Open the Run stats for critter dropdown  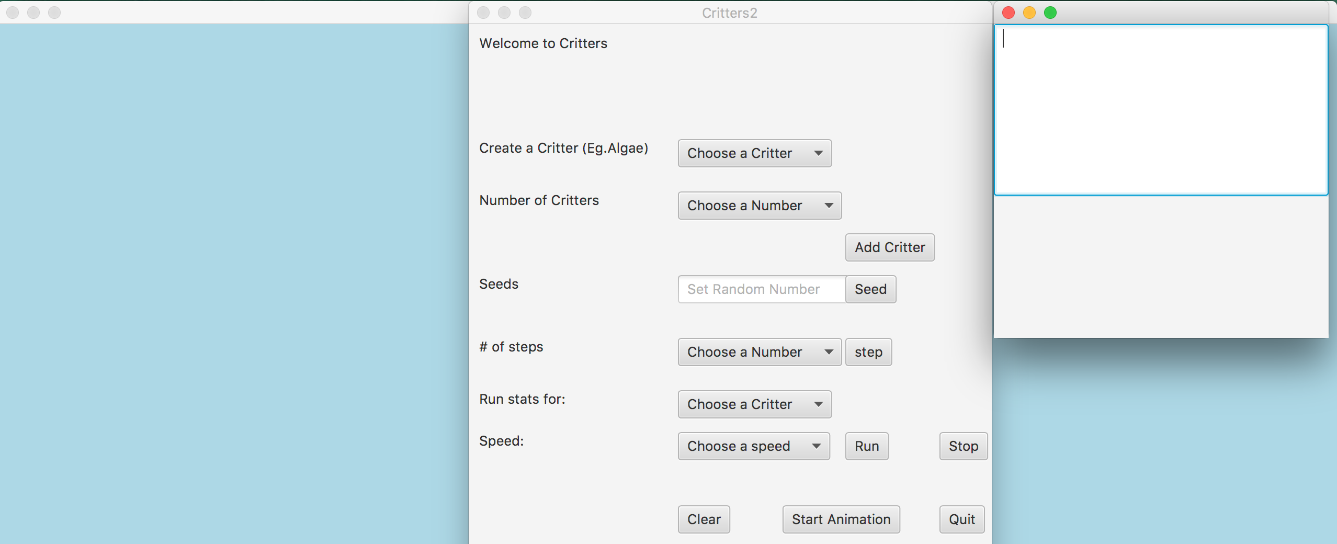pyautogui.click(x=754, y=404)
